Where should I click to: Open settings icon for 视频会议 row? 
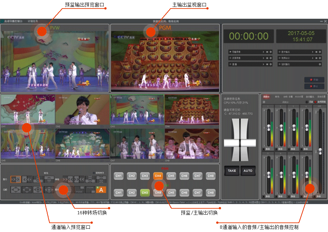pos(320,58)
